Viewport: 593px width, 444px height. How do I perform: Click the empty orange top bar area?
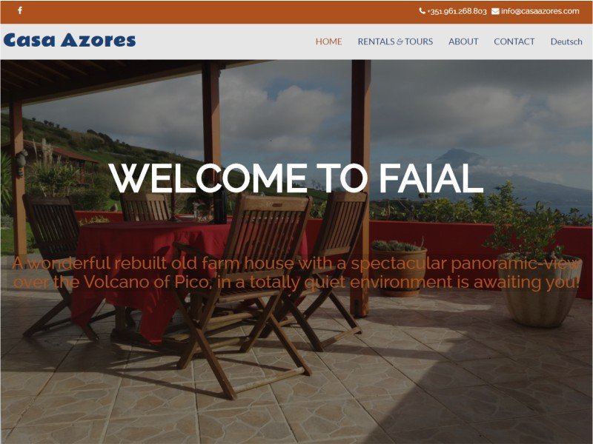219,12
